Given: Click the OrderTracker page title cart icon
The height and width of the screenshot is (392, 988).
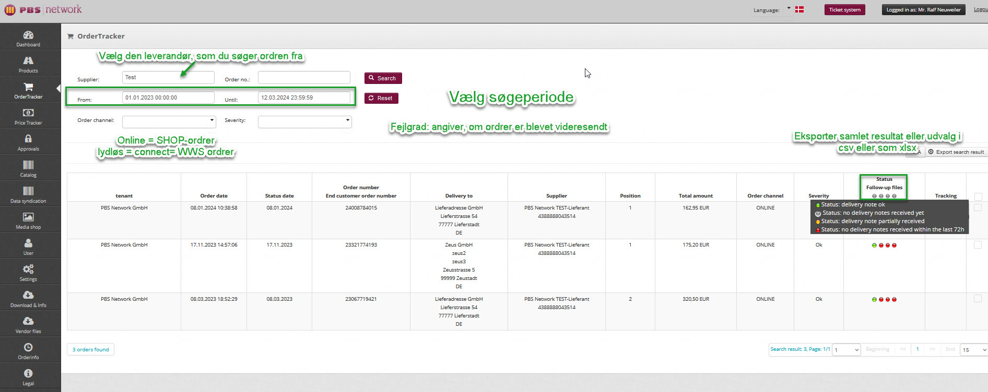Looking at the screenshot, I should tap(70, 36).
